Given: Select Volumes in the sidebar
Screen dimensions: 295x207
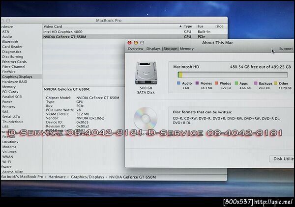Looking at the screenshot, I should coord(9,152).
